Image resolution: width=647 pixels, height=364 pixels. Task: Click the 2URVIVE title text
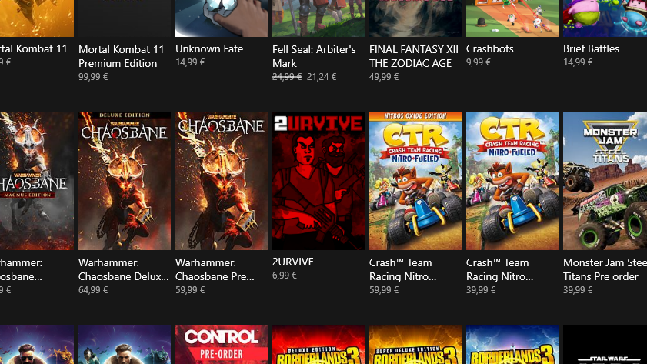click(x=293, y=262)
